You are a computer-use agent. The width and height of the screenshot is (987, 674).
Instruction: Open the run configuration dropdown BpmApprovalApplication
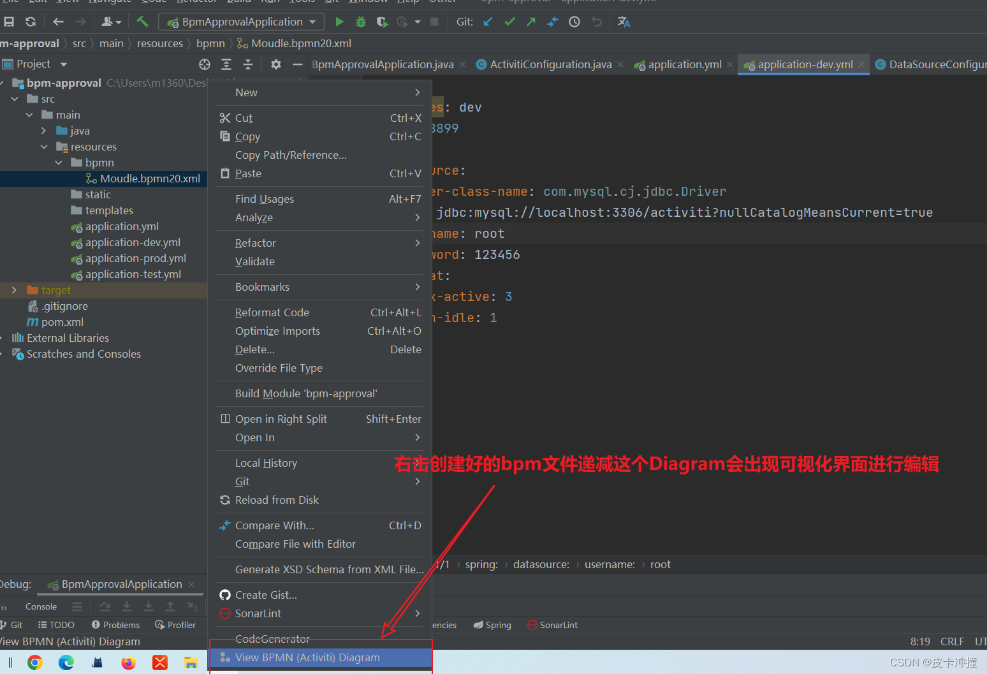coord(242,22)
